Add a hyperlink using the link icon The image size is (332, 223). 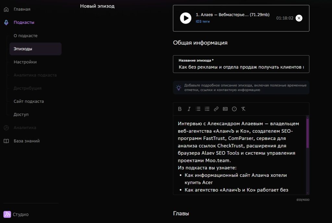pyautogui.click(x=216, y=109)
